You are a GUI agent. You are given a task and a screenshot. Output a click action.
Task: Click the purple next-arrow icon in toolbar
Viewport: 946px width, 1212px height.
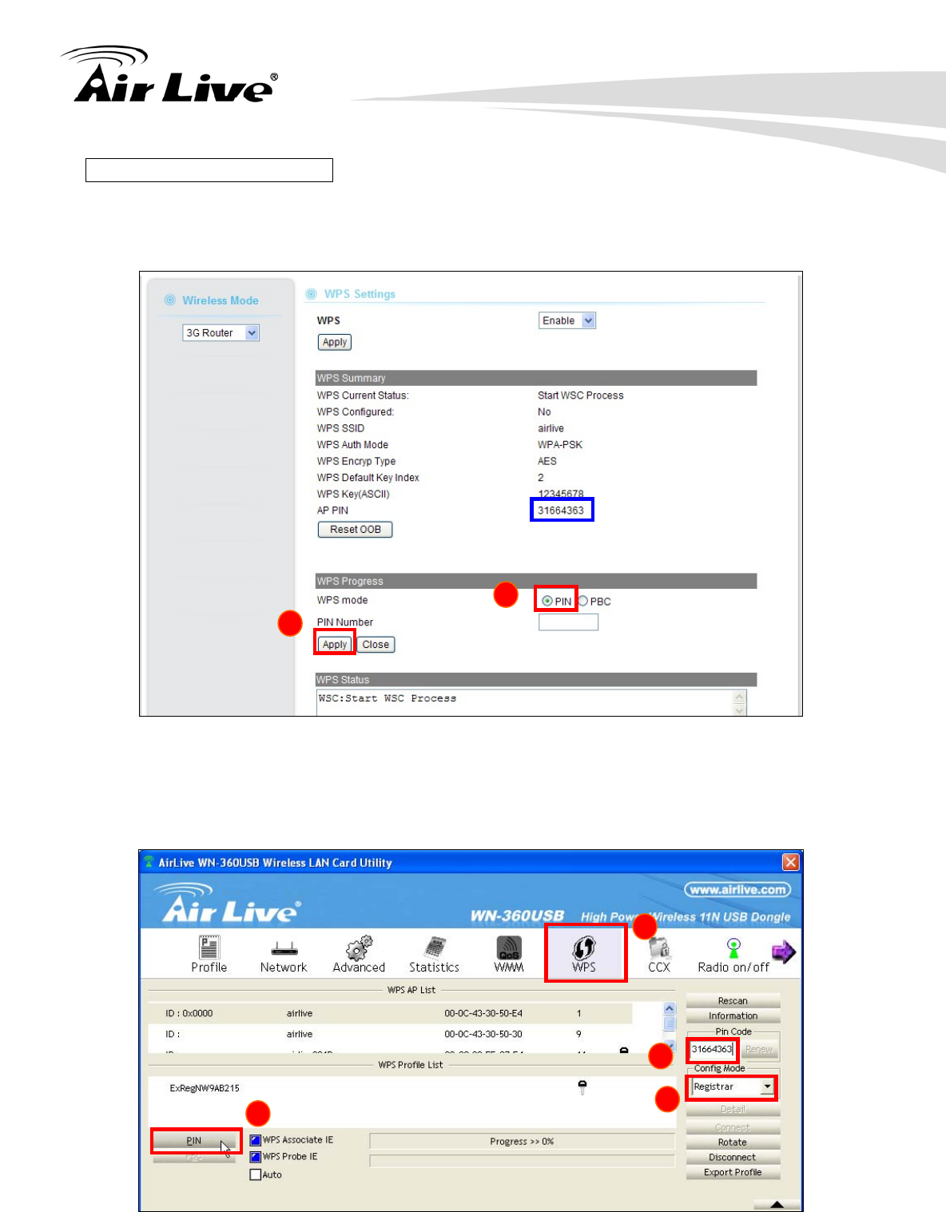point(783,952)
